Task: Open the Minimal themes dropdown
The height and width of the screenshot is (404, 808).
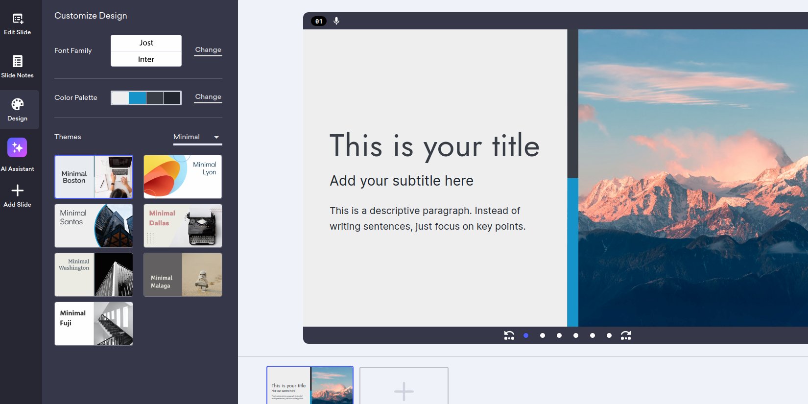Action: [197, 137]
